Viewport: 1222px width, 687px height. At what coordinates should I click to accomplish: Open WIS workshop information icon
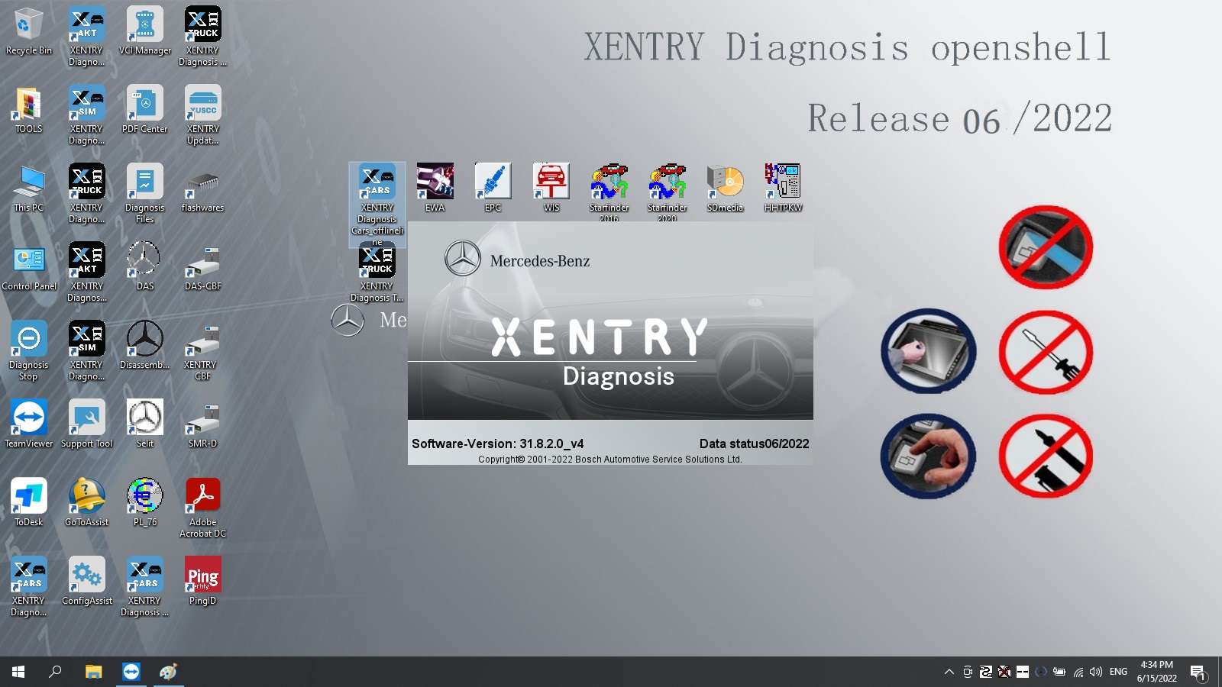[551, 188]
